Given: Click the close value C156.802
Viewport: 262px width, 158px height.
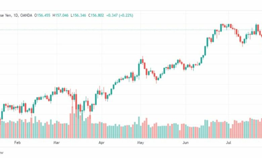Looking at the screenshot, I should 96,15.
